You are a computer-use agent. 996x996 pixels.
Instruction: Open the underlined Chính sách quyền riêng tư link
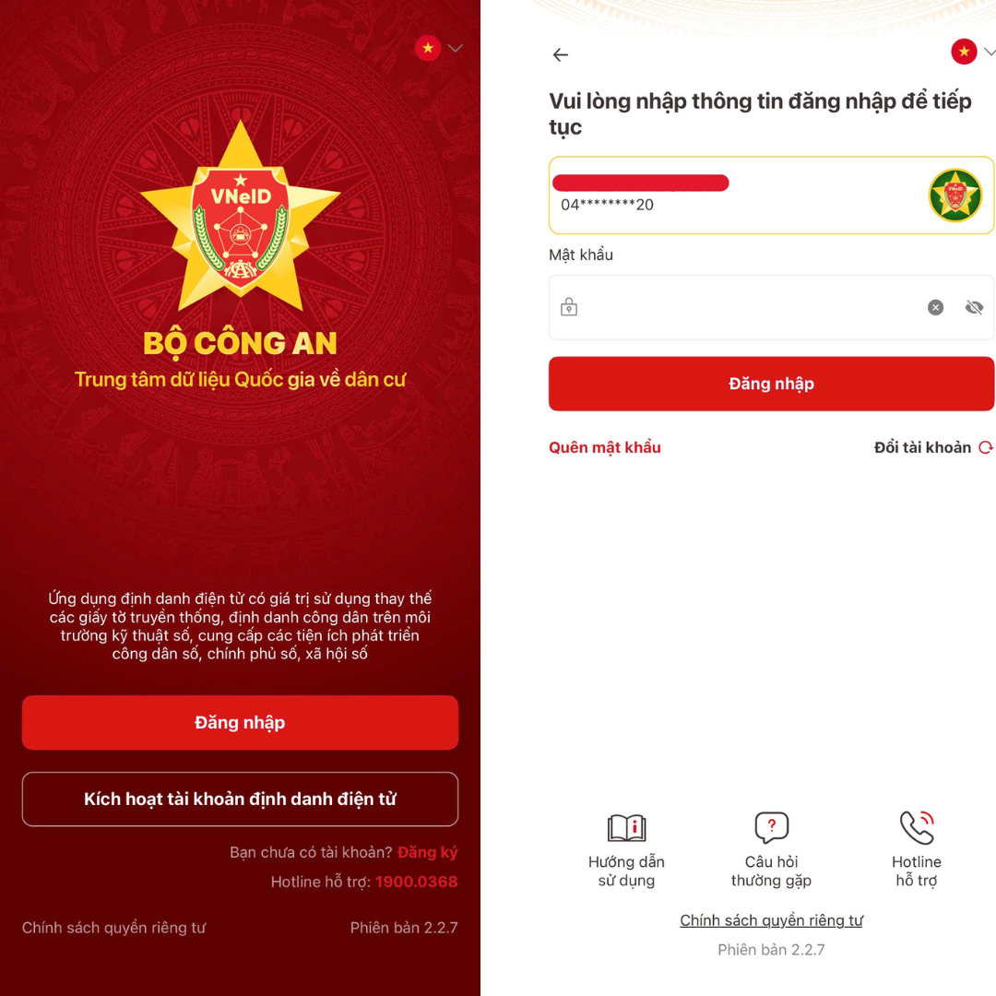click(x=771, y=920)
